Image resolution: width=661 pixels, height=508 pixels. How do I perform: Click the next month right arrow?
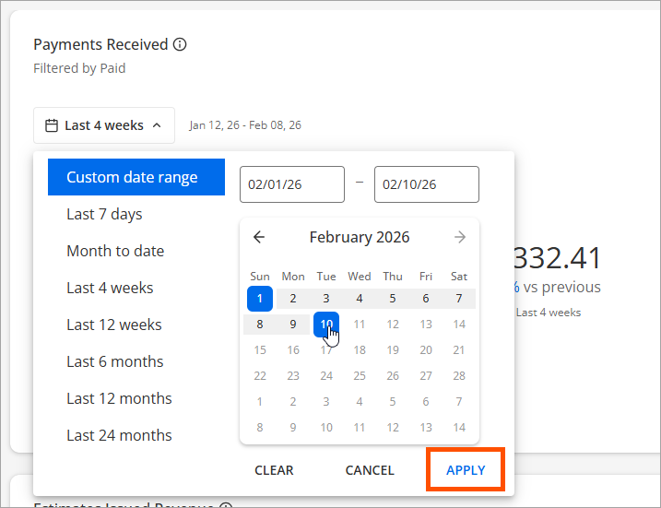point(460,237)
